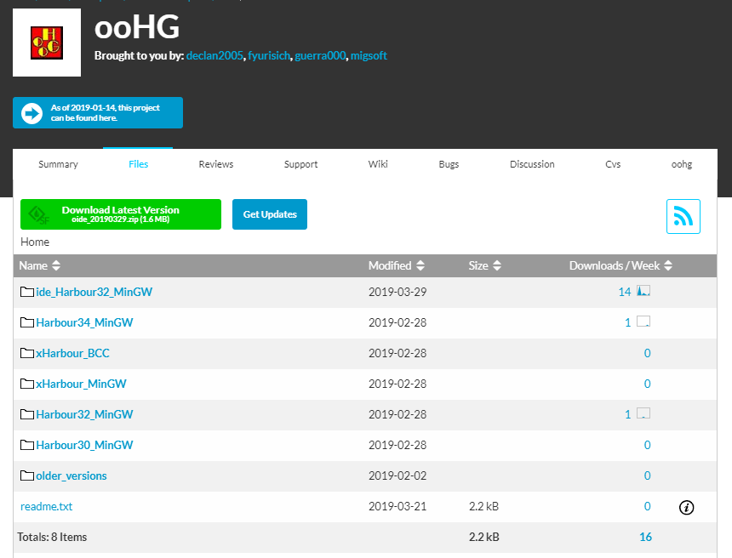The width and height of the screenshot is (732, 558).
Task: Open migsoft user profile link
Action: click(369, 55)
